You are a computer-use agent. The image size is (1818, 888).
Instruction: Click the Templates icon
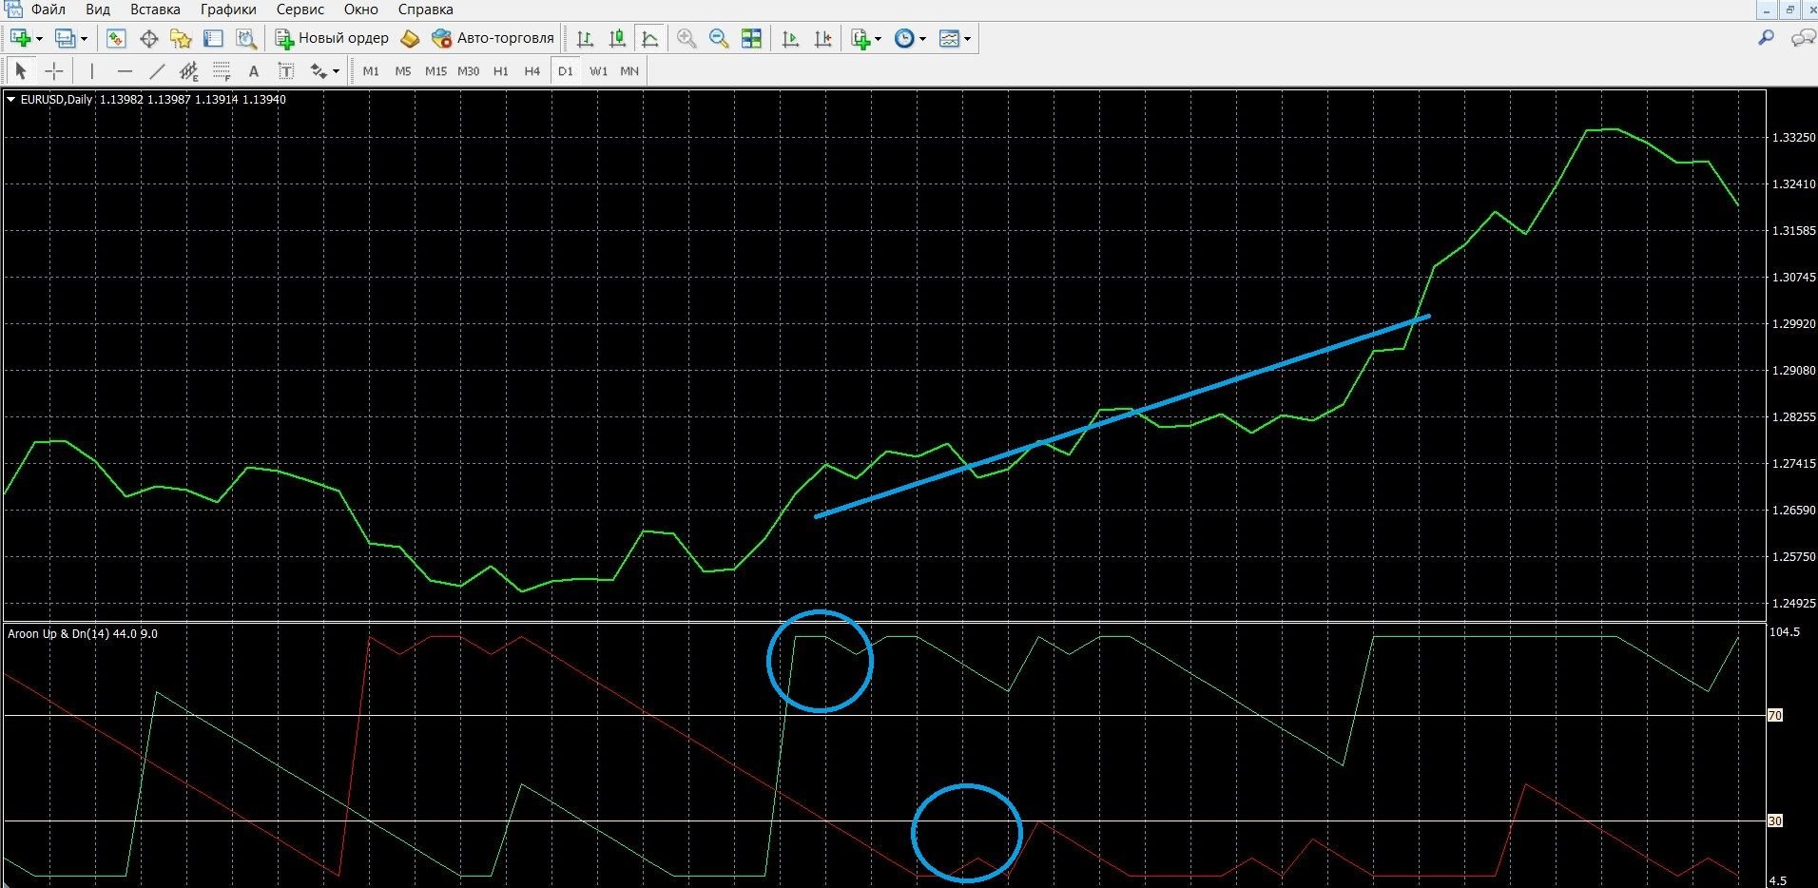pyautogui.click(x=949, y=38)
